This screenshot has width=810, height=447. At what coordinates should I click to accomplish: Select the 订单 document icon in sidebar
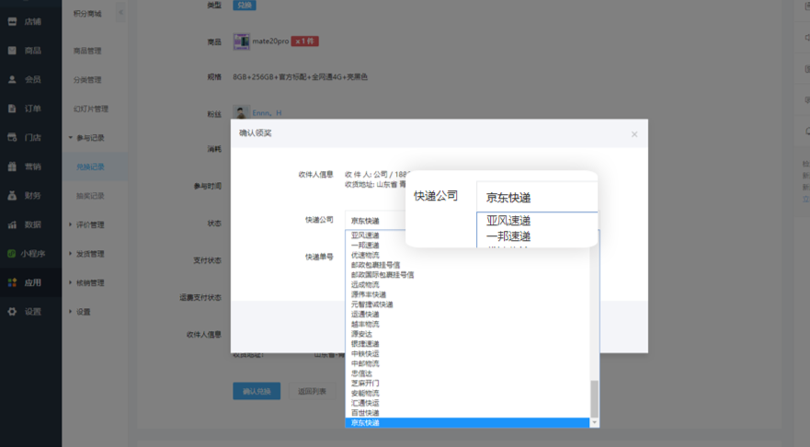pos(12,109)
